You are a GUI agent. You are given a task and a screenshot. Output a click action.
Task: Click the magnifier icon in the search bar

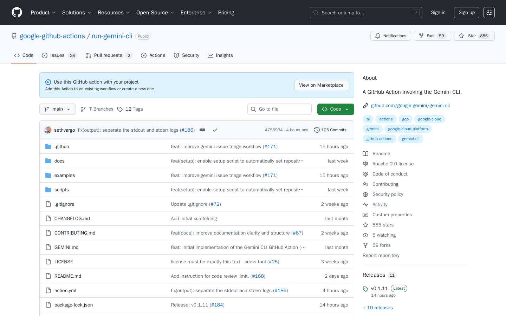316,13
